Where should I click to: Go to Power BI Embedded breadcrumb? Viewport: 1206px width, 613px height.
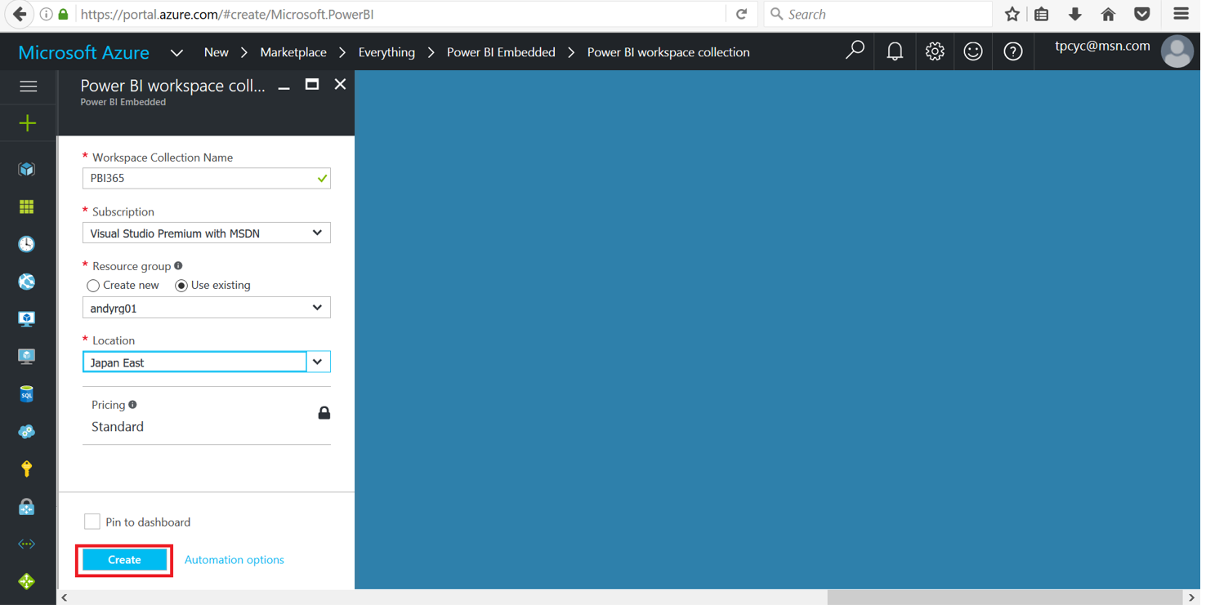tap(501, 52)
